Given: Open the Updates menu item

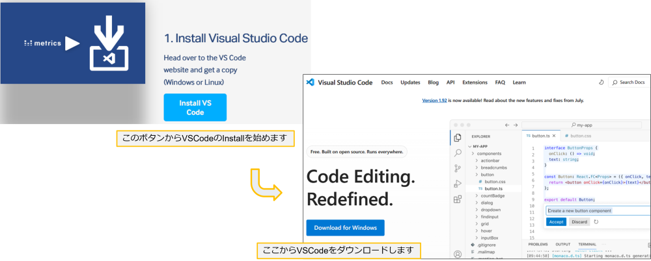Looking at the screenshot, I should point(410,82).
